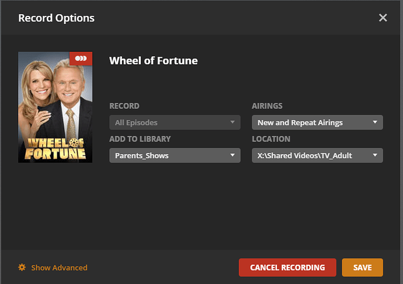Click the Wheel of Fortune show title

[154, 61]
